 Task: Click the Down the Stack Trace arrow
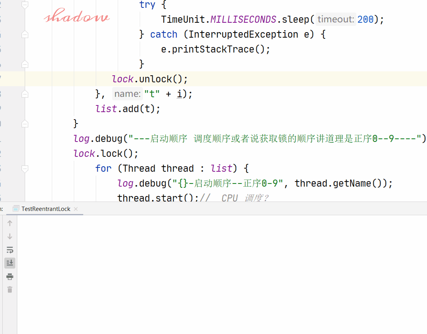pyautogui.click(x=10, y=236)
